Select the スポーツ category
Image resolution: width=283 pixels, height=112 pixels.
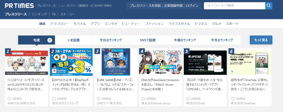232,24
